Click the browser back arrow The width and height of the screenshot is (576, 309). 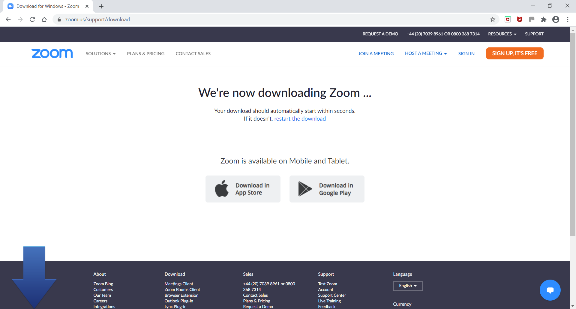(x=8, y=19)
